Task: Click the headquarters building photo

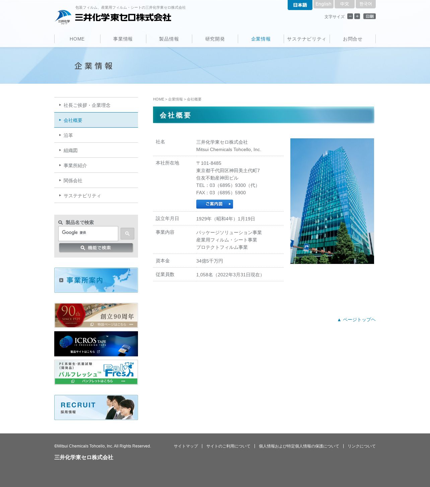Action: point(332,201)
